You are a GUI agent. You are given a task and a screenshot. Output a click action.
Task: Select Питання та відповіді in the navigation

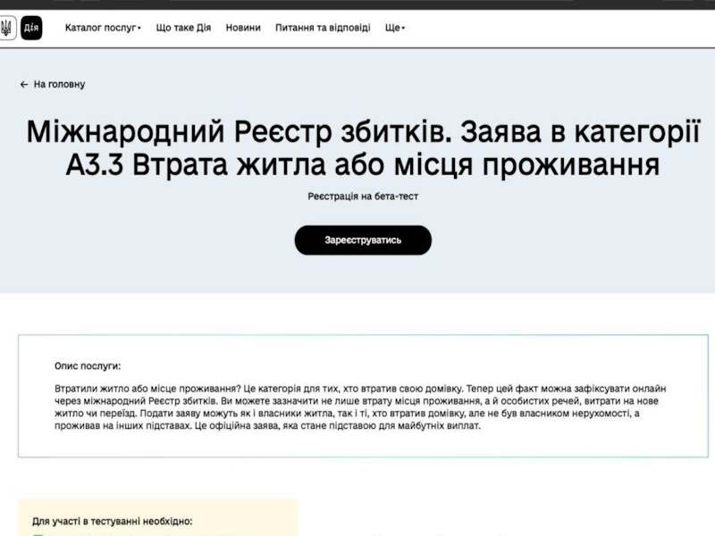[x=323, y=28]
